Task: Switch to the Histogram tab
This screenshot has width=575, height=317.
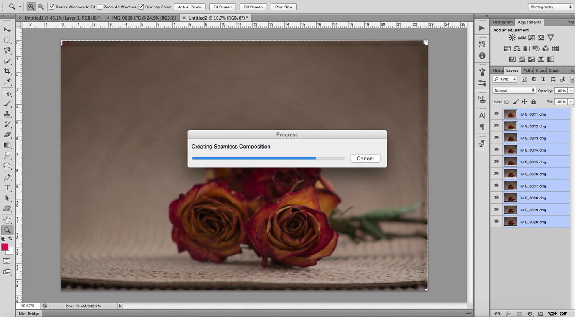Action: (x=502, y=22)
